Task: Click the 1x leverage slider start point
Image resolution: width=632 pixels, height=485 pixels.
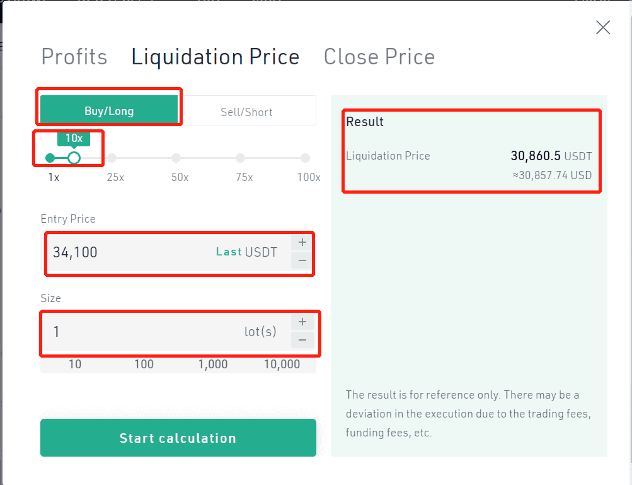Action: click(50, 158)
